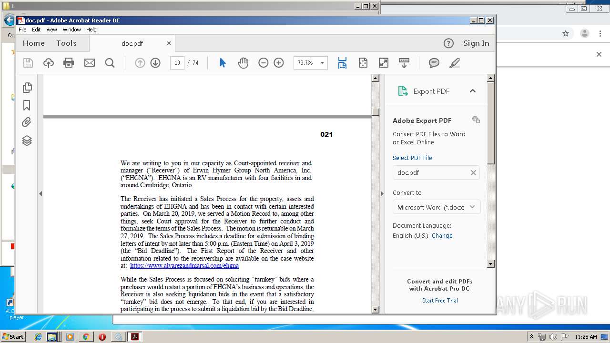
Task: Open the Convert to Microsoft Word dropdown
Action: pyautogui.click(x=437, y=207)
